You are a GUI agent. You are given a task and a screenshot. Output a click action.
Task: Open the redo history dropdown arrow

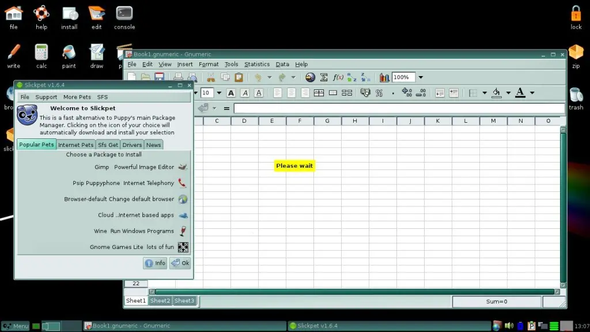tap(293, 77)
